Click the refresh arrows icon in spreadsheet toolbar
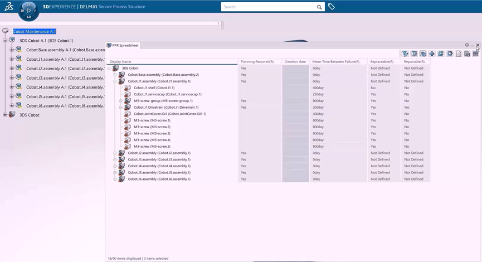Viewport: 482px width, 262px height. 441,54
